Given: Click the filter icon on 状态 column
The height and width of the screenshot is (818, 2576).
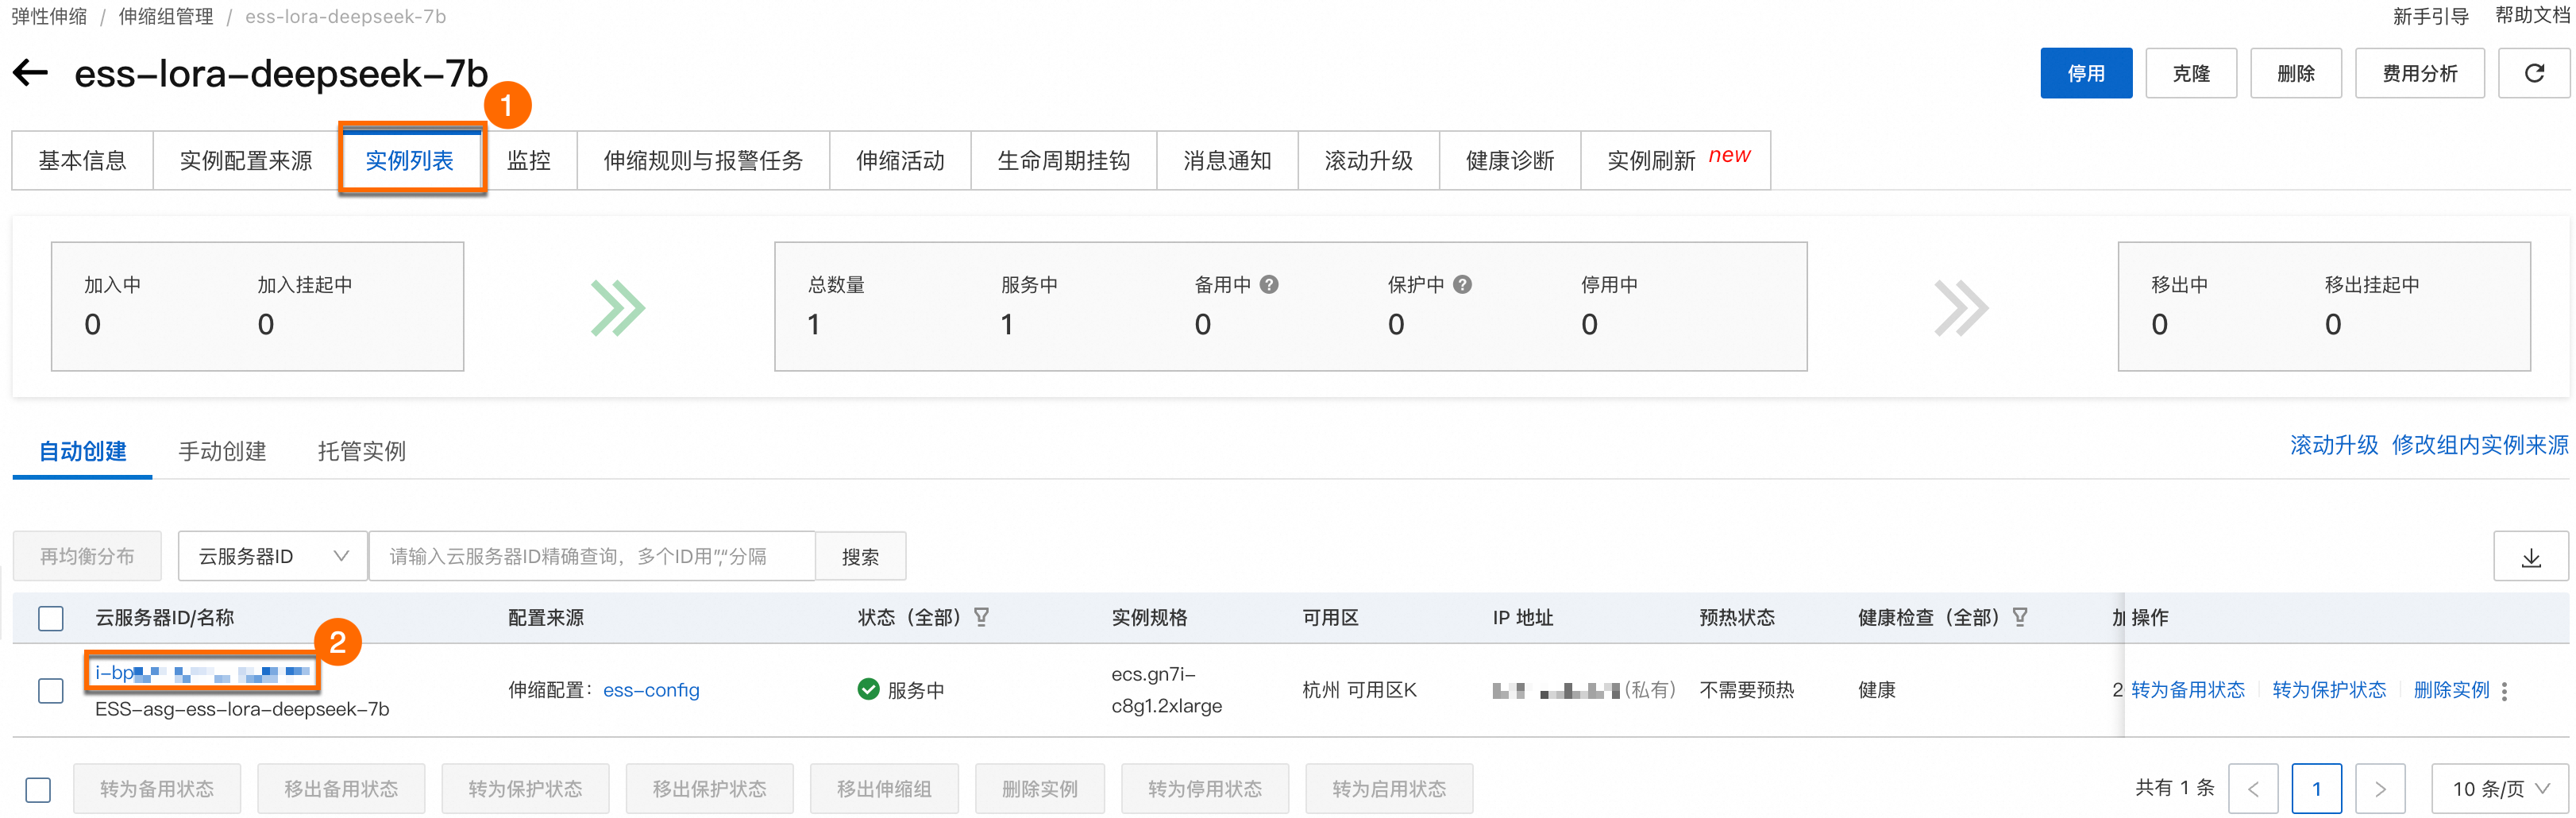Looking at the screenshot, I should (982, 617).
